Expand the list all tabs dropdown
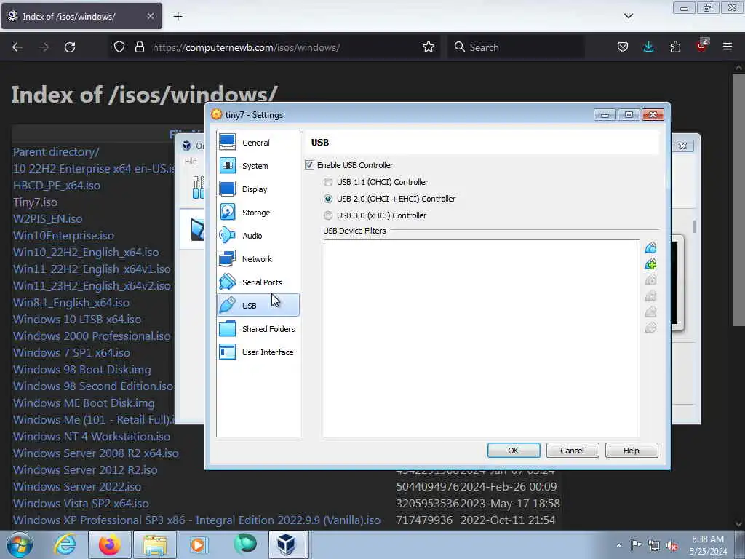The height and width of the screenshot is (559, 745). click(628, 16)
